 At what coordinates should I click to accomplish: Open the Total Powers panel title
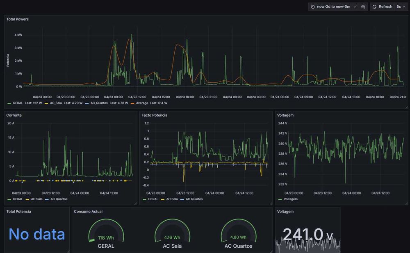pyautogui.click(x=18, y=19)
